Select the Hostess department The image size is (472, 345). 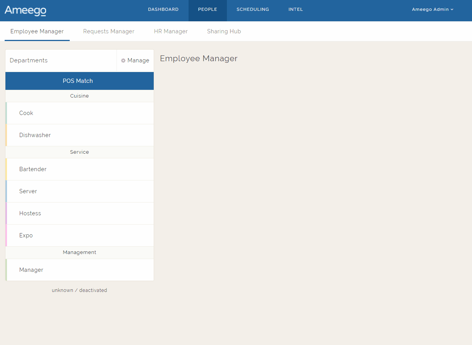tap(30, 213)
